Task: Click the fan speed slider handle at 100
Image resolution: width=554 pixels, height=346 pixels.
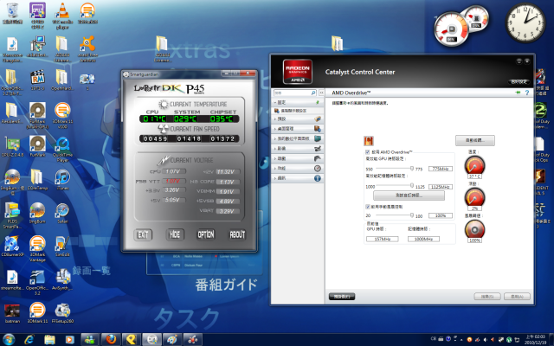Action: [x=412, y=215]
